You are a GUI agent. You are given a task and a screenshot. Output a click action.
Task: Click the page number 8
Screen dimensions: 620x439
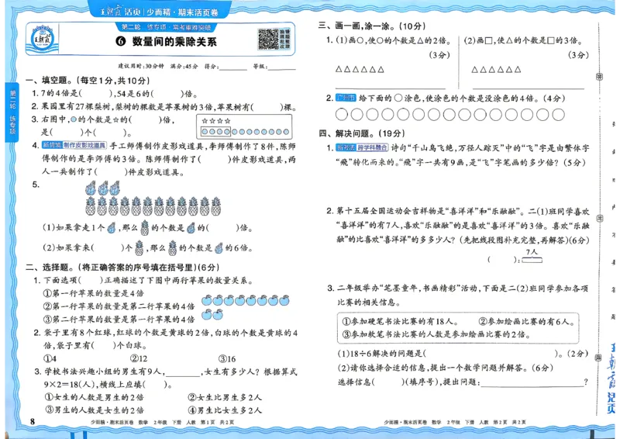[33, 421]
